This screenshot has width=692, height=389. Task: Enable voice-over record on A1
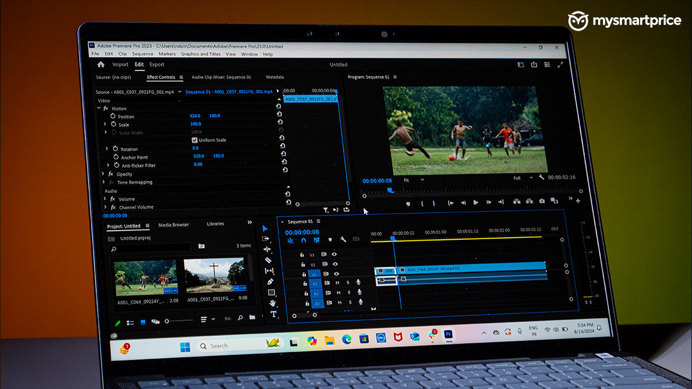tap(358, 282)
